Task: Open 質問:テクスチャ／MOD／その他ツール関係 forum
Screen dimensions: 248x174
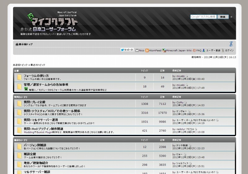Action: pyautogui.click(x=52, y=111)
